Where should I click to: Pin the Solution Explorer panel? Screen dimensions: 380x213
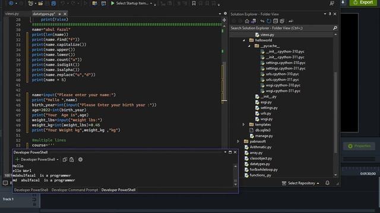click(330, 14)
